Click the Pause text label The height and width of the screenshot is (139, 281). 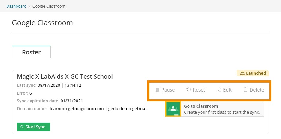click(x=168, y=90)
